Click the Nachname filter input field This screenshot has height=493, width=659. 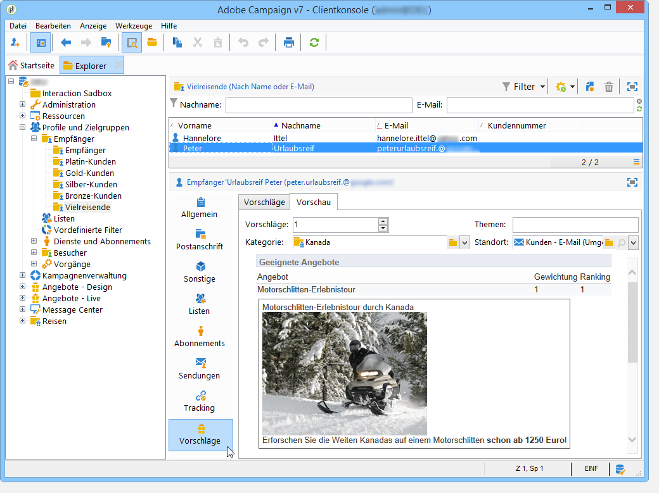pos(319,105)
